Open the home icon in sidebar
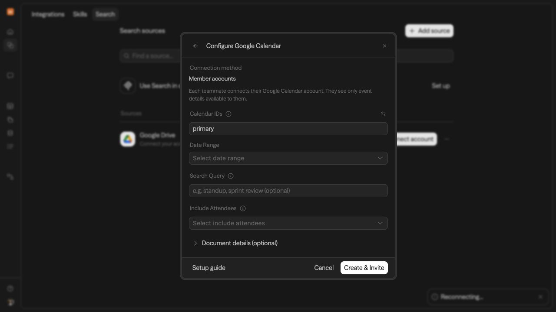Image resolution: width=556 pixels, height=312 pixels. (x=10, y=32)
